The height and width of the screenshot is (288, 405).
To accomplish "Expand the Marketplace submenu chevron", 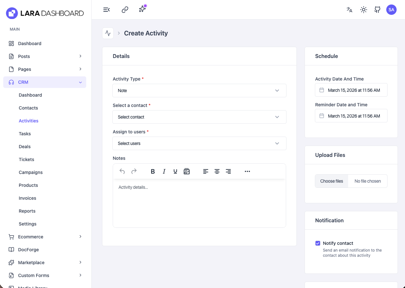I will click(80, 262).
